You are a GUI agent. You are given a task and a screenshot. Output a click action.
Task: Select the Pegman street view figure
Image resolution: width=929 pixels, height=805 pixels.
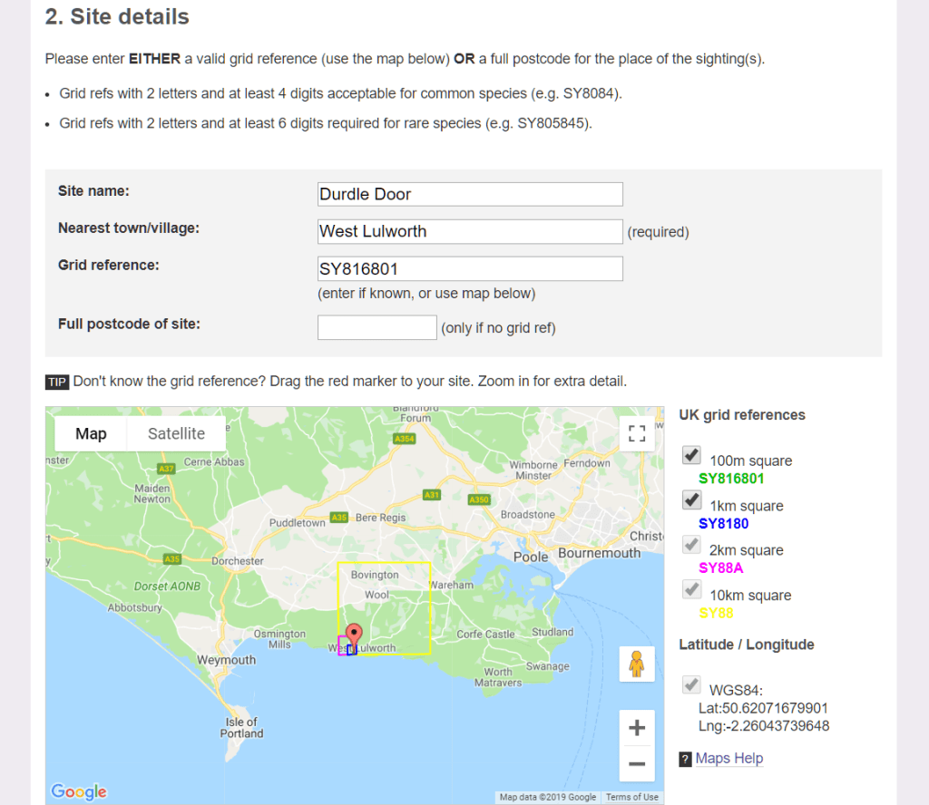coord(636,664)
